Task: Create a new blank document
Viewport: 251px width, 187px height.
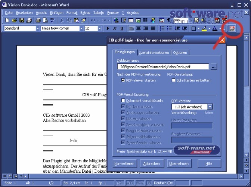Action: [x=7, y=20]
